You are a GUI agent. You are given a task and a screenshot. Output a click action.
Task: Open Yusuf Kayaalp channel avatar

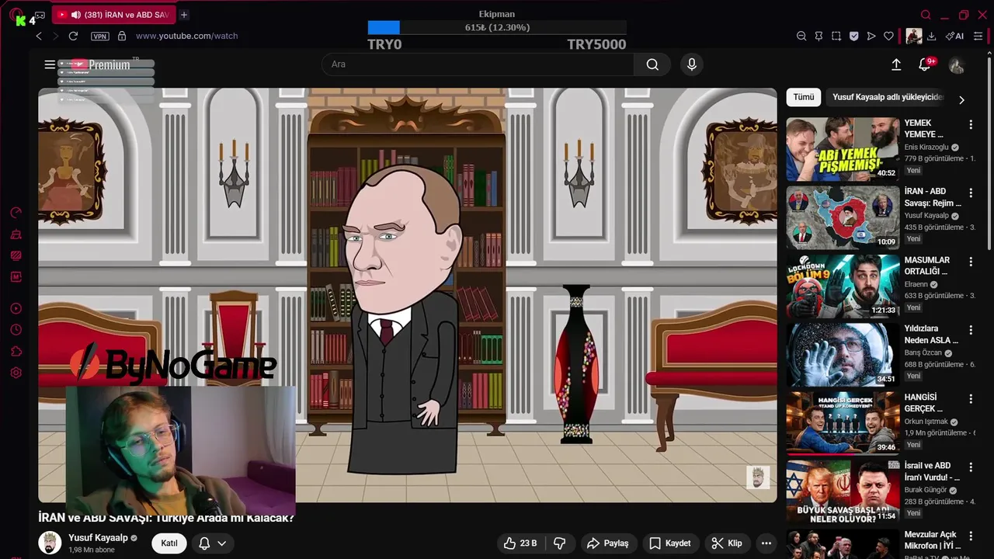pos(50,543)
